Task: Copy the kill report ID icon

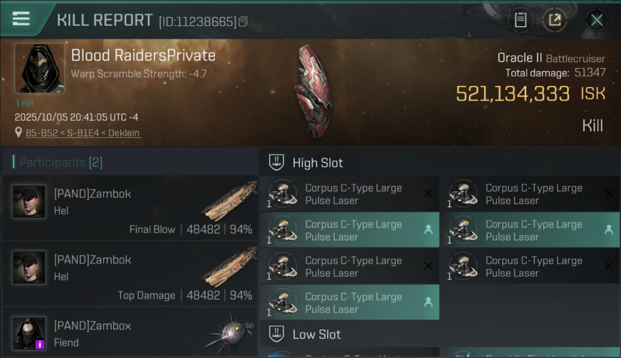Action: point(243,21)
